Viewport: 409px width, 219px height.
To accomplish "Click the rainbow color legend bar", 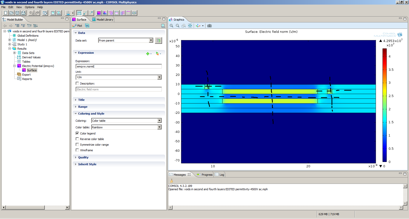I will coord(384,105).
